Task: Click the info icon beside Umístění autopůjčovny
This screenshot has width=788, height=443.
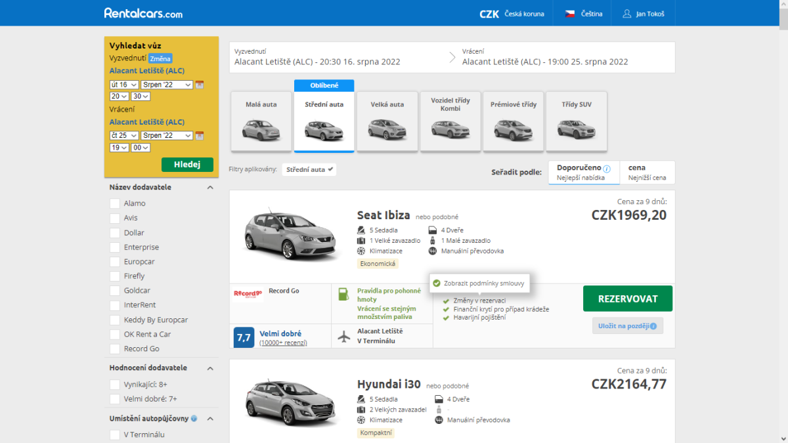Action: tap(194, 419)
